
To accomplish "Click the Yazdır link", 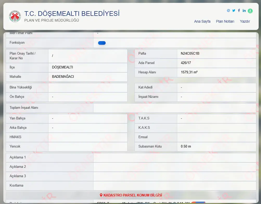I will point(245,21).
